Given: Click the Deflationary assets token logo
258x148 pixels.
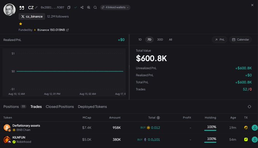Looking at the screenshot, I should pyautogui.click(x=7, y=128).
